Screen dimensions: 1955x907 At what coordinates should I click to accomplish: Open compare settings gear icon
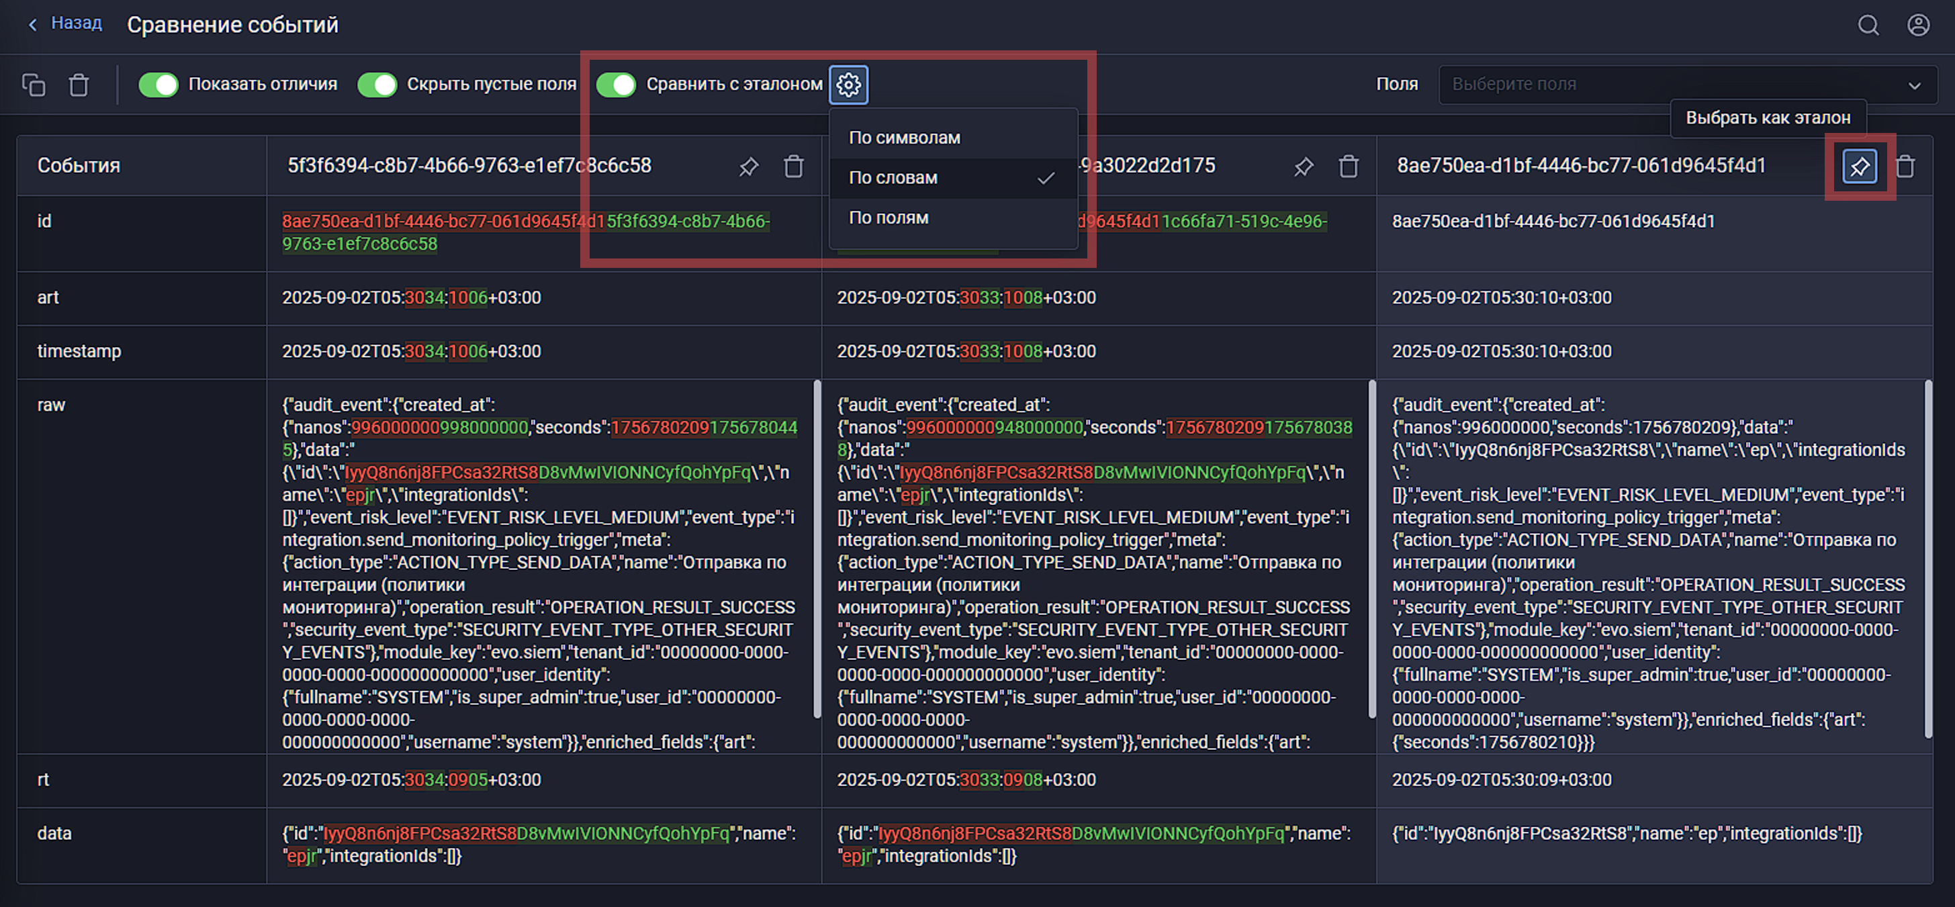(x=848, y=84)
